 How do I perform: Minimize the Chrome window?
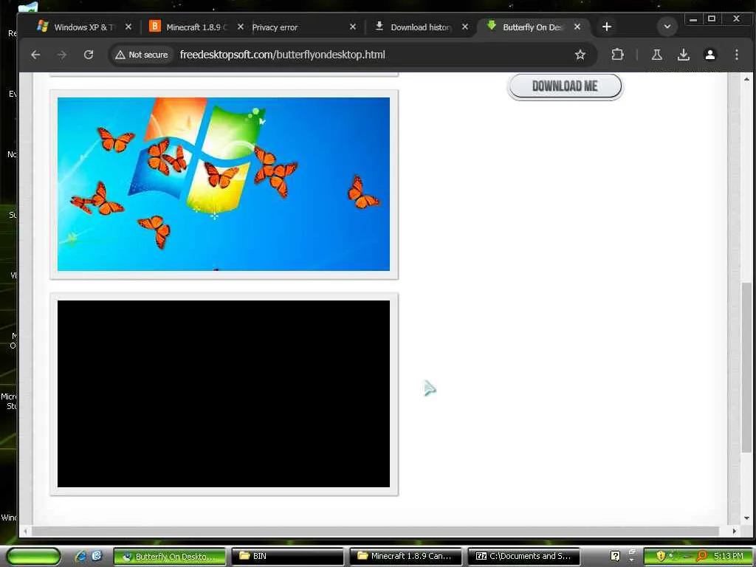[x=693, y=19]
